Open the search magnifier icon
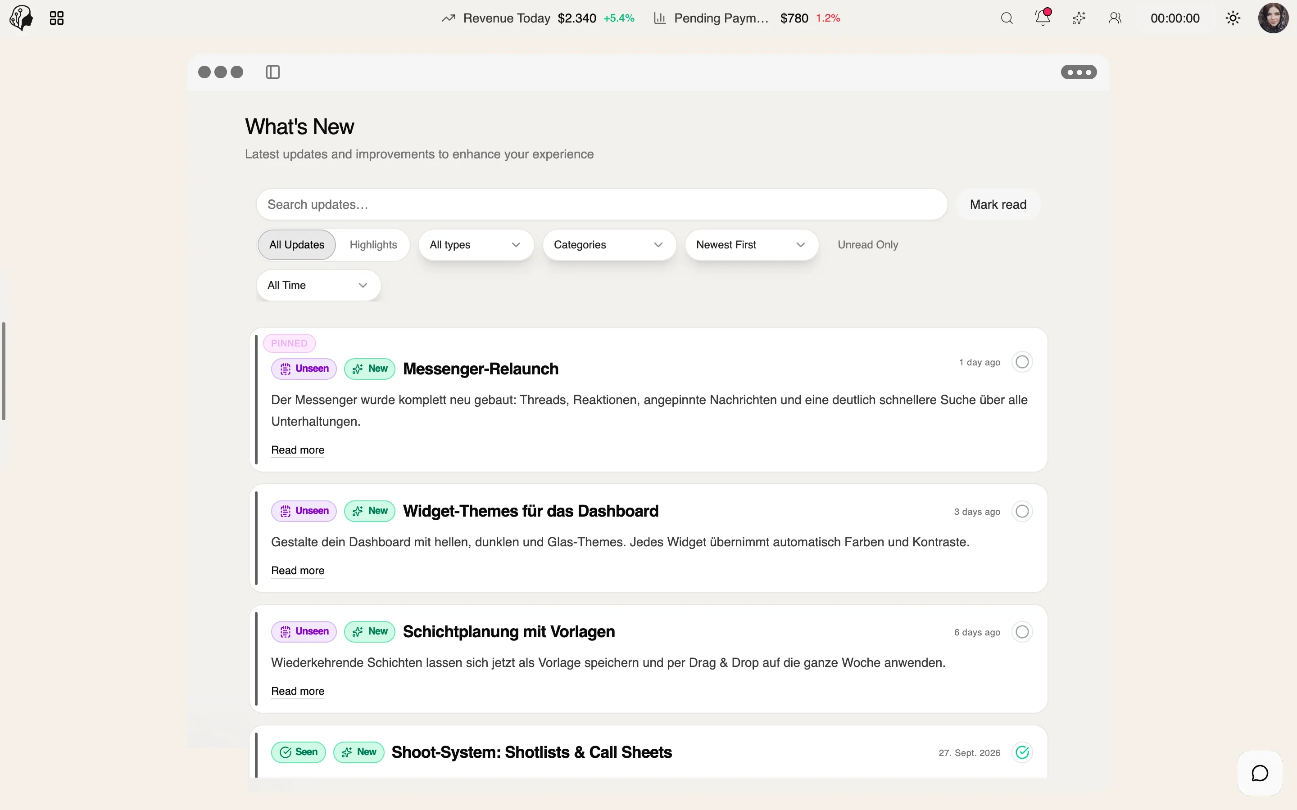Image resolution: width=1297 pixels, height=810 pixels. 1007,18
